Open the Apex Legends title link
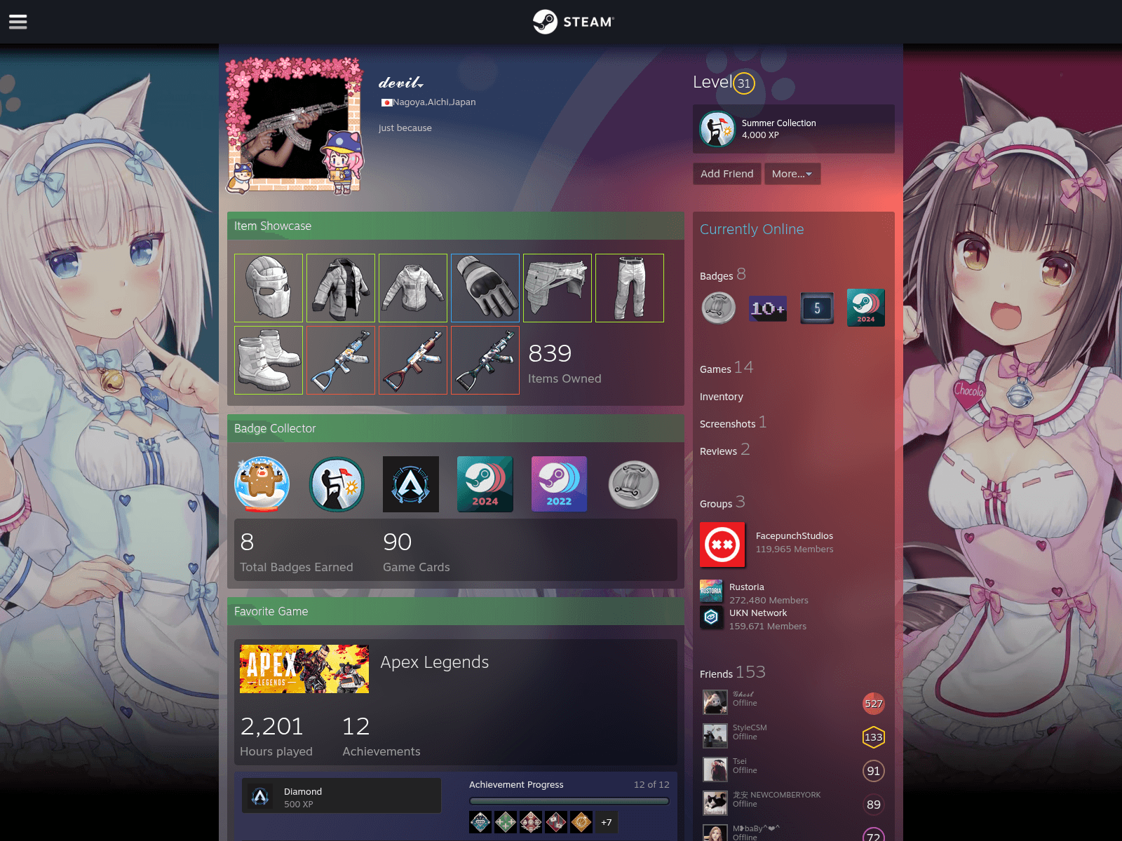This screenshot has width=1122, height=841. coord(435,662)
